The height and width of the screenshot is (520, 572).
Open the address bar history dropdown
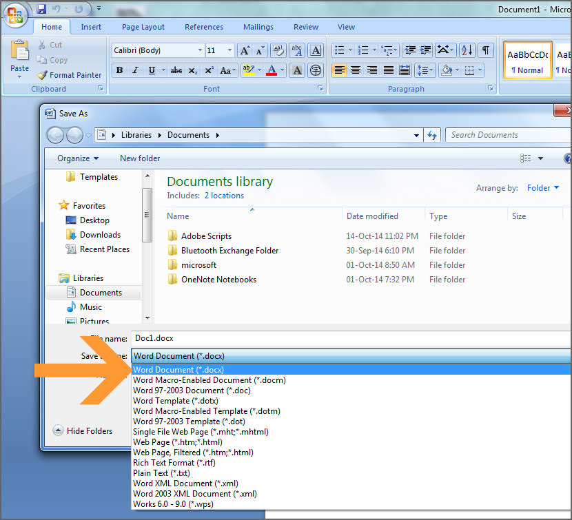pyautogui.click(x=416, y=135)
